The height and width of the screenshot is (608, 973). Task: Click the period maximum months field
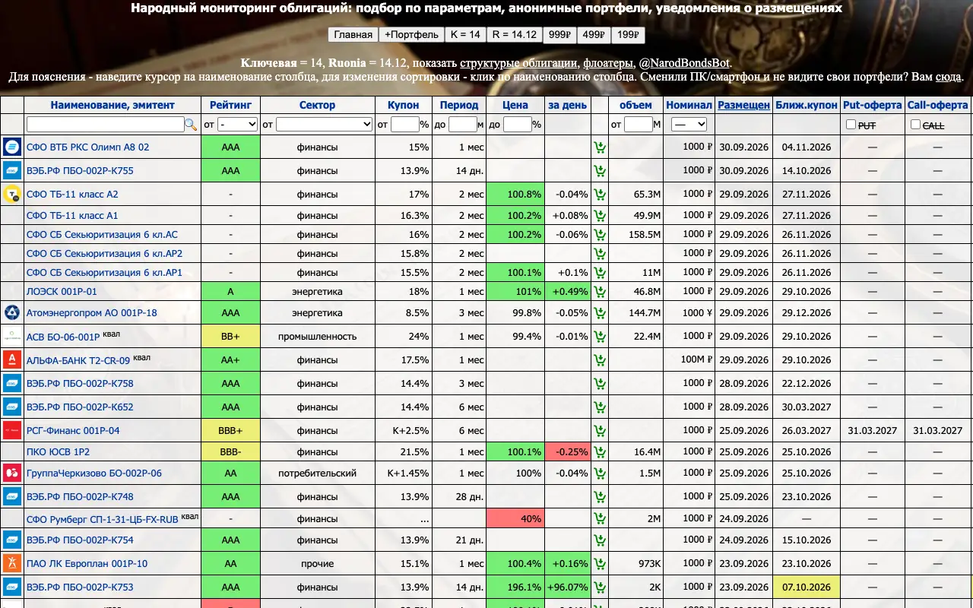click(462, 124)
